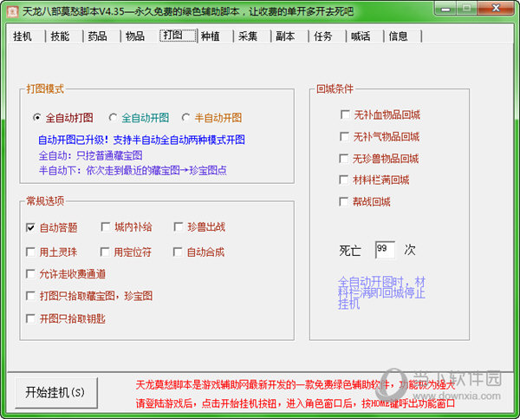Open the 技能 tab

click(60, 36)
